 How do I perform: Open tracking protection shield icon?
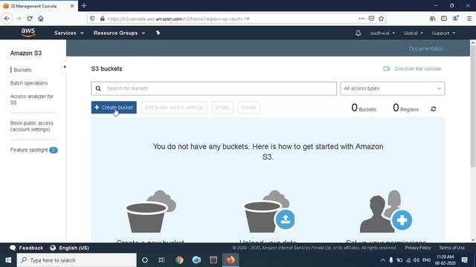(92, 19)
